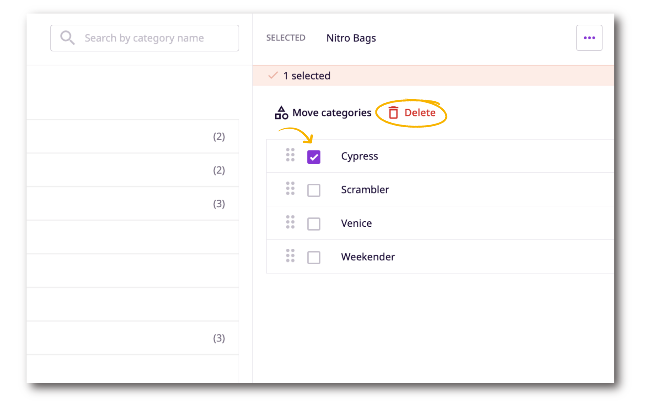Click the 1 selected banner
650x406 pixels.
coord(307,76)
